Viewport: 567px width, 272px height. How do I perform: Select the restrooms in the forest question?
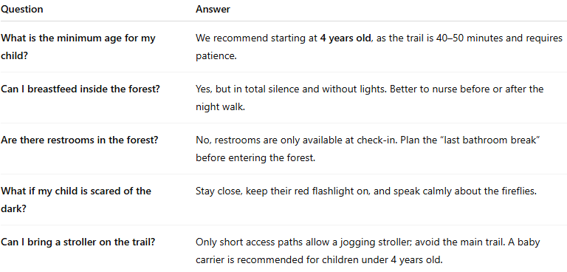[79, 140]
